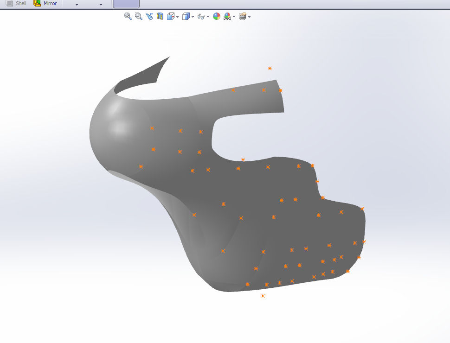Screen dimensions: 450x343
Task: Restore the Previous View
Action: pos(149,16)
